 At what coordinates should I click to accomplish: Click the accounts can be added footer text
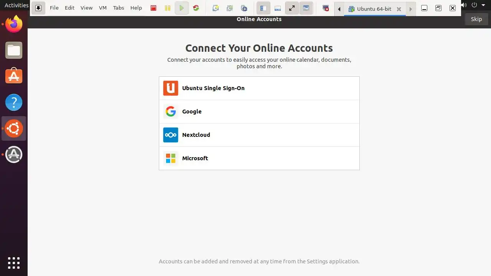click(x=259, y=261)
